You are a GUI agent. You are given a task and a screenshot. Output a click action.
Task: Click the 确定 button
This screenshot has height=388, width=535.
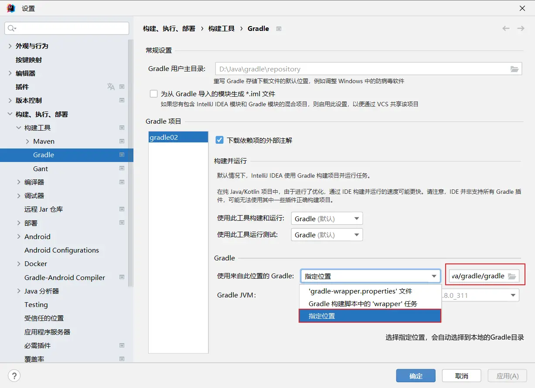[416, 376]
